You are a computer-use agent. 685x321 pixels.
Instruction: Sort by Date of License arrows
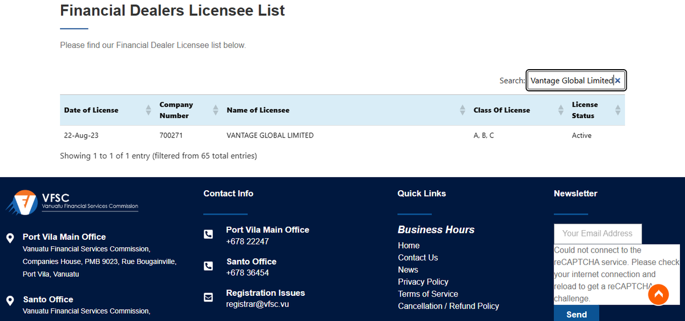tap(148, 110)
